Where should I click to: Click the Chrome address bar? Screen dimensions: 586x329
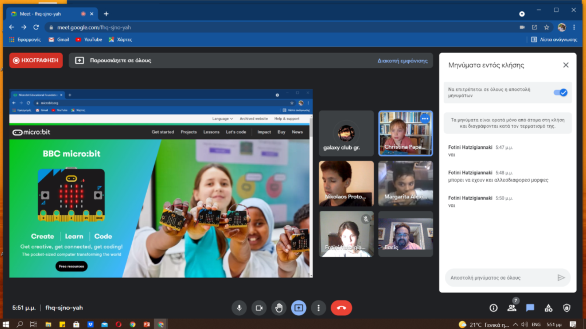(281, 27)
